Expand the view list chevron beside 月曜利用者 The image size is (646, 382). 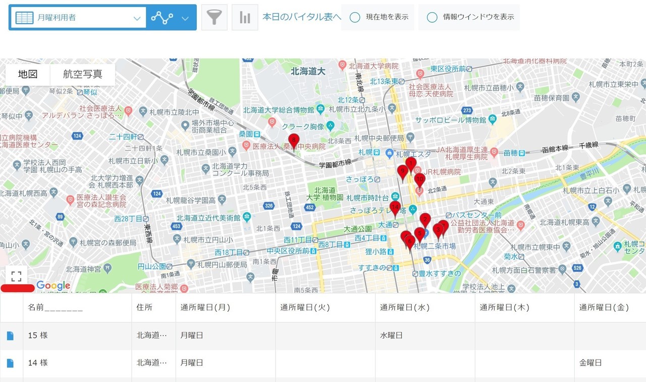click(137, 18)
